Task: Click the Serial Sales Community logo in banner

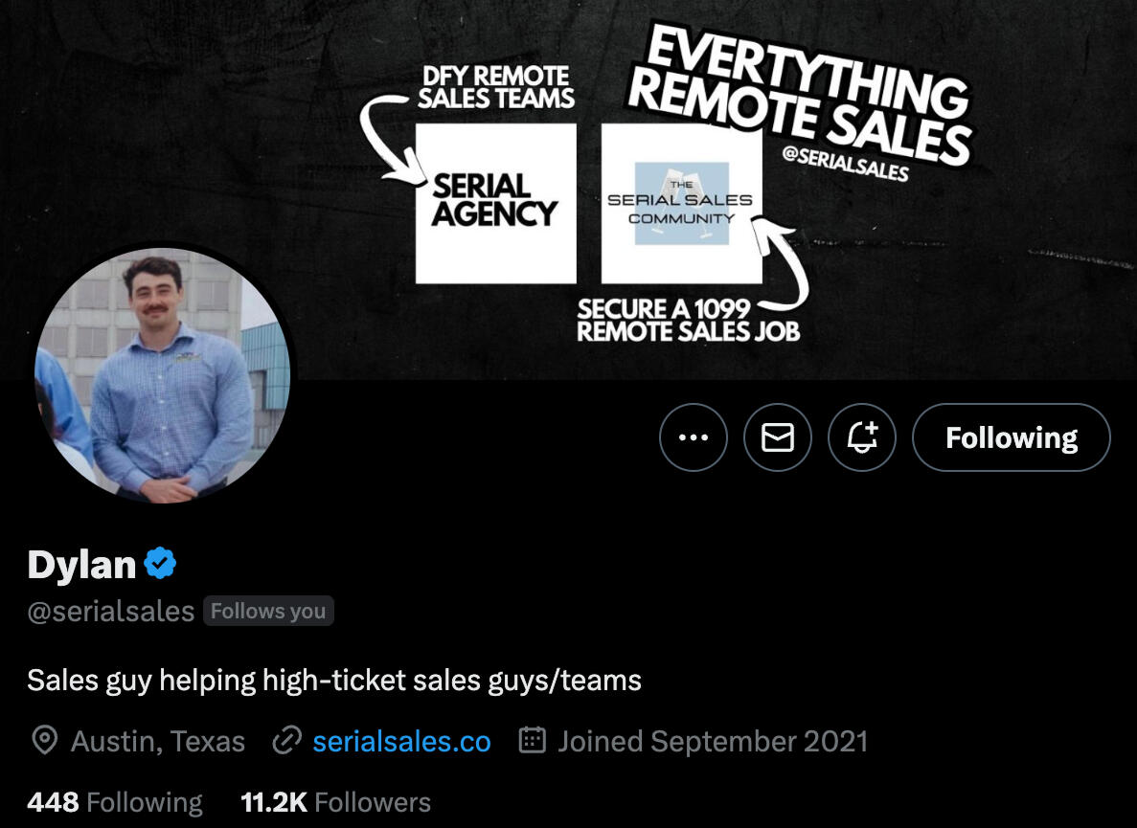Action: pyautogui.click(x=681, y=202)
